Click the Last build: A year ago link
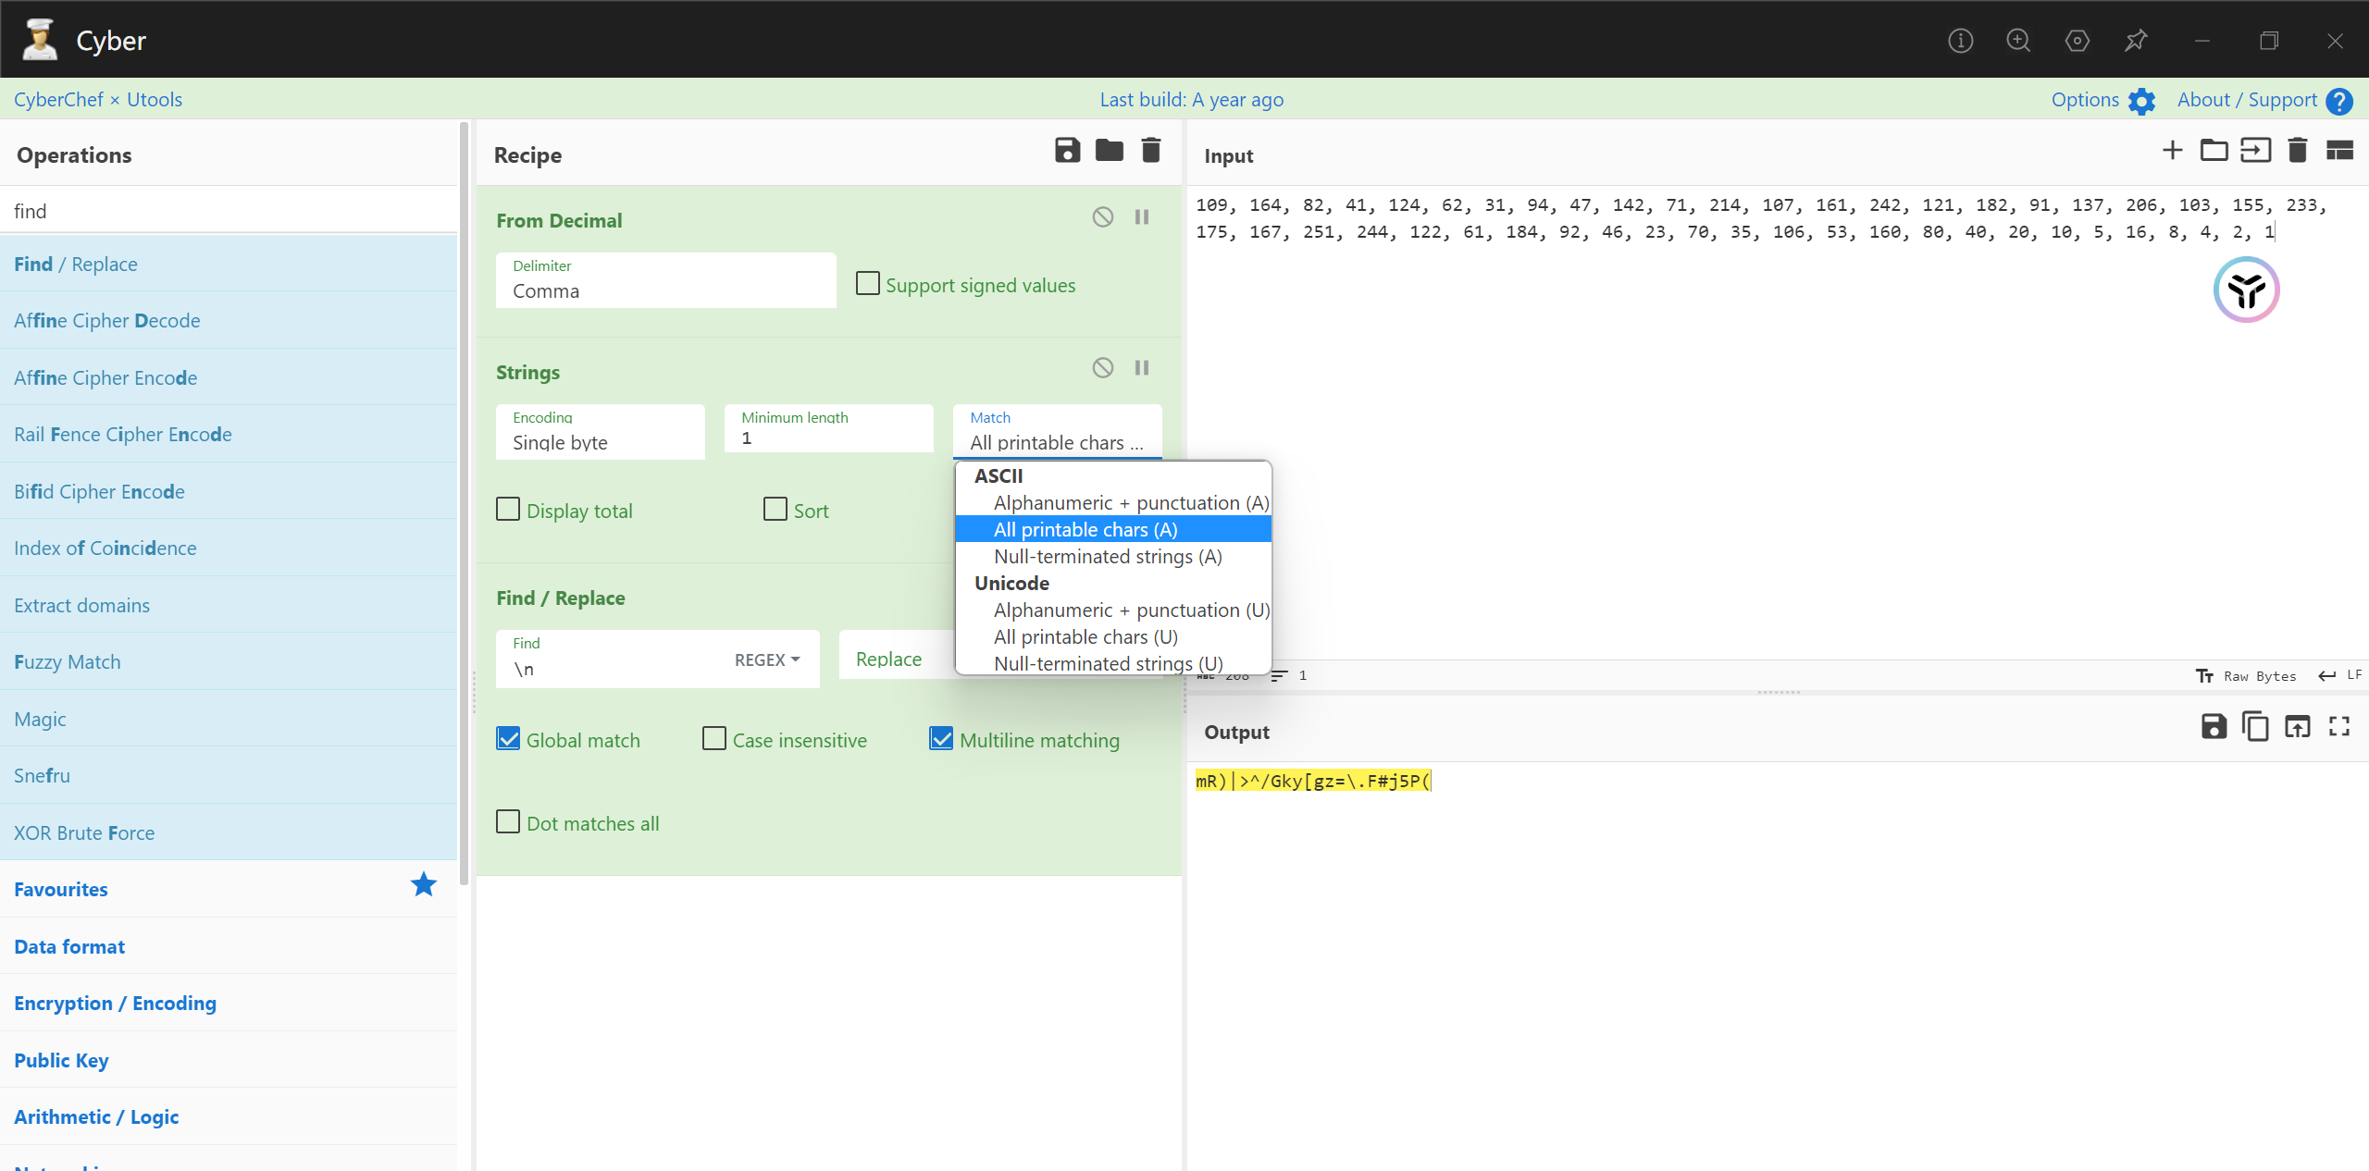 (1191, 99)
